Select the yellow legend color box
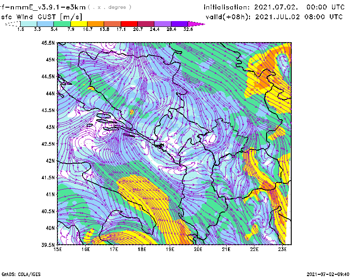This screenshot has width=359, height=277. tap(79, 24)
